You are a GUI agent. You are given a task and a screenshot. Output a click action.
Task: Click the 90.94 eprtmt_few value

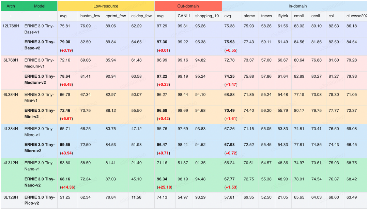[110, 76]
